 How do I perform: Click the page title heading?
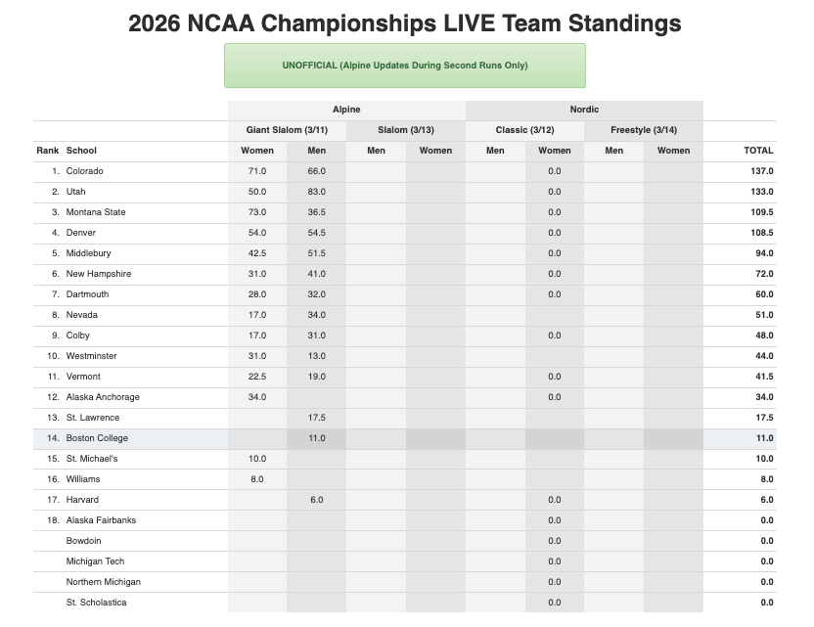pos(405,23)
